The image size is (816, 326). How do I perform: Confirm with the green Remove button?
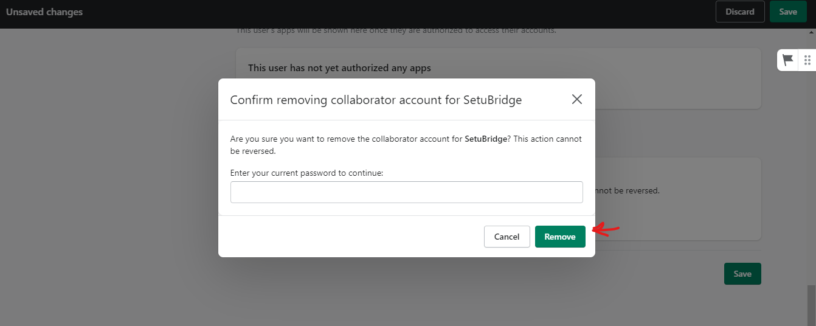click(560, 237)
